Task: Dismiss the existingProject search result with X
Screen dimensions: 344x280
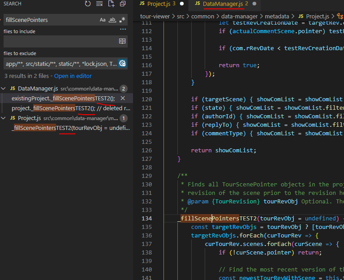Action: (123, 98)
